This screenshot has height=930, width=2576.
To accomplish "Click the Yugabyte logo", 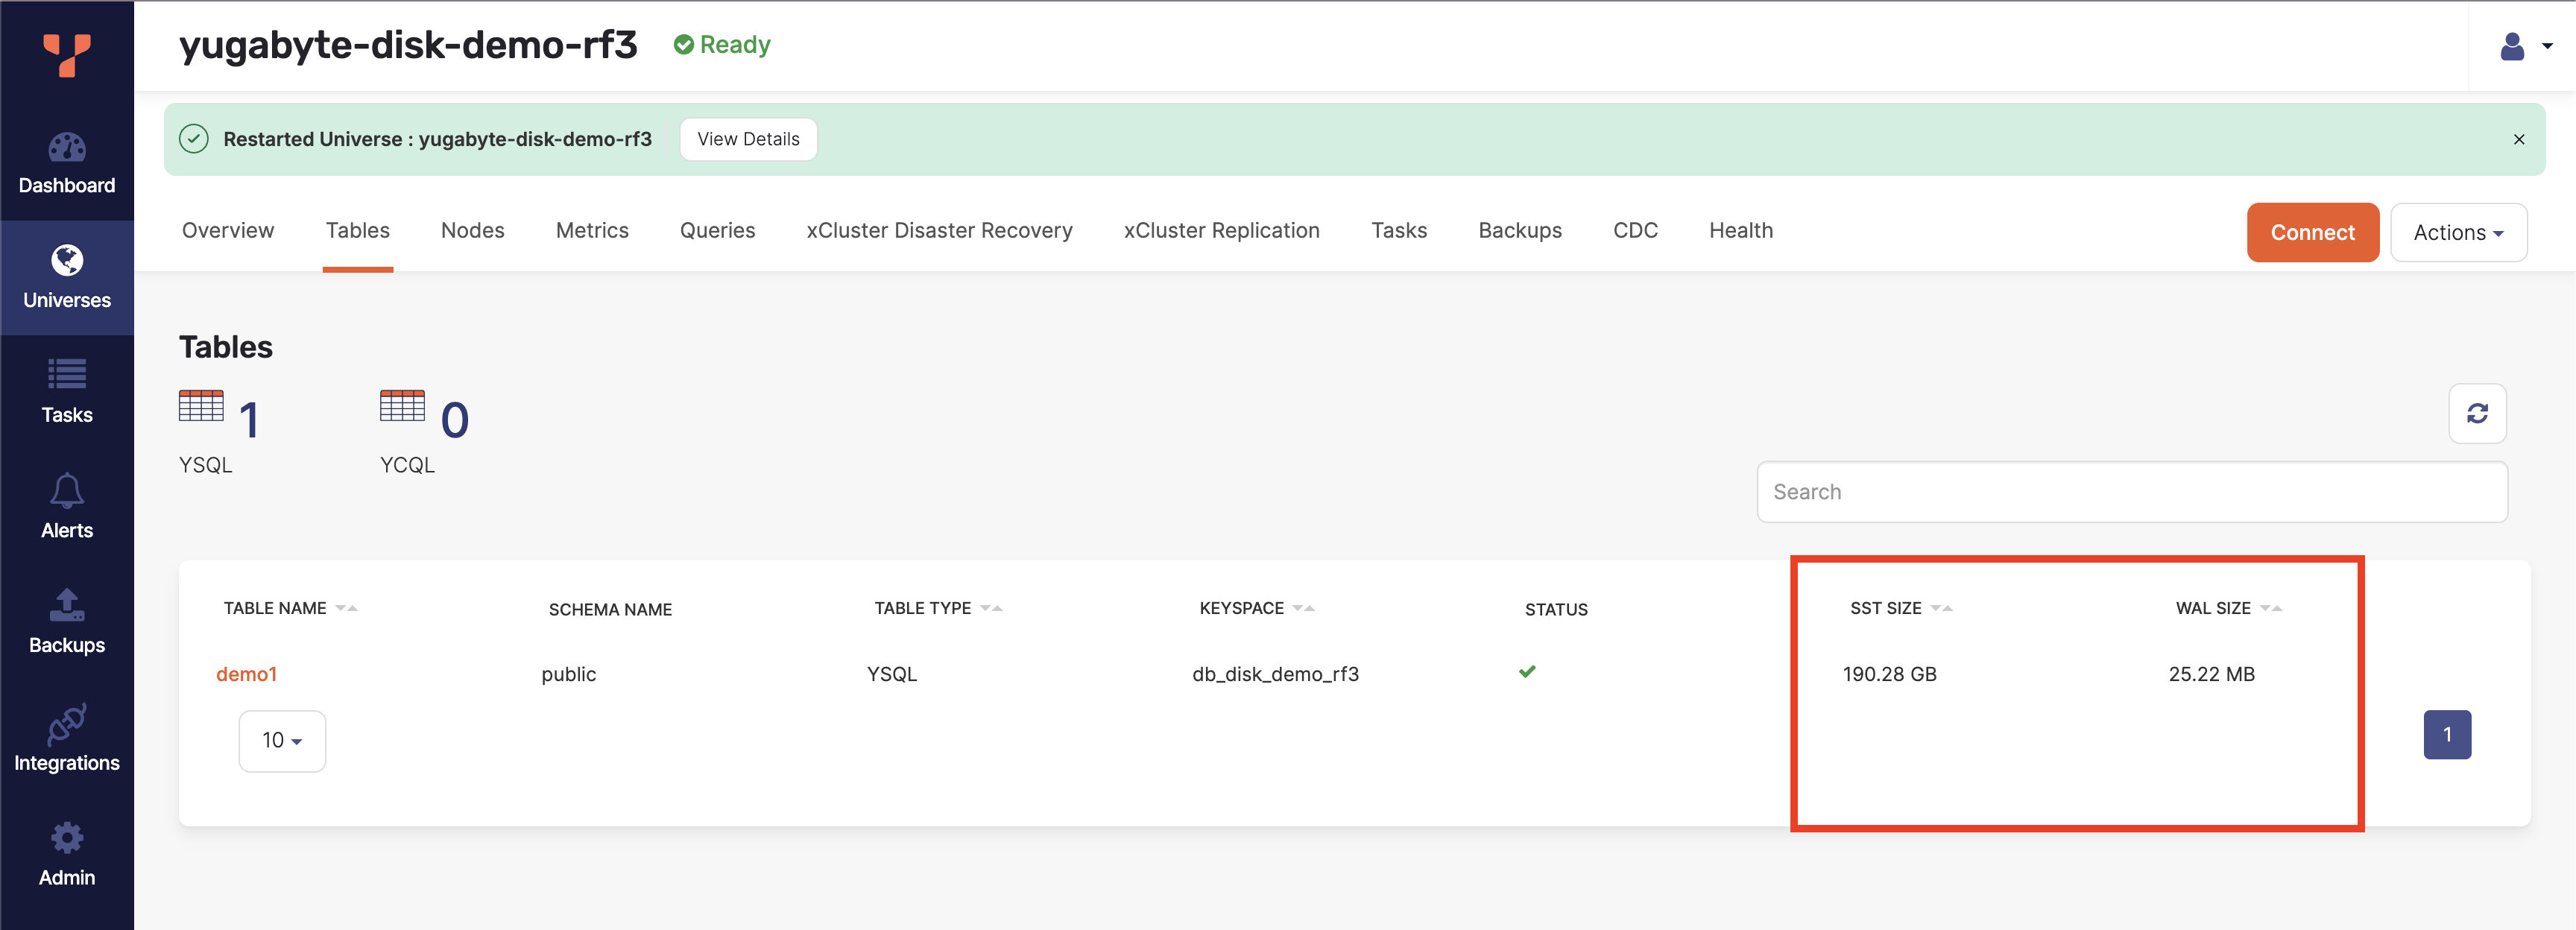I will coord(66,57).
